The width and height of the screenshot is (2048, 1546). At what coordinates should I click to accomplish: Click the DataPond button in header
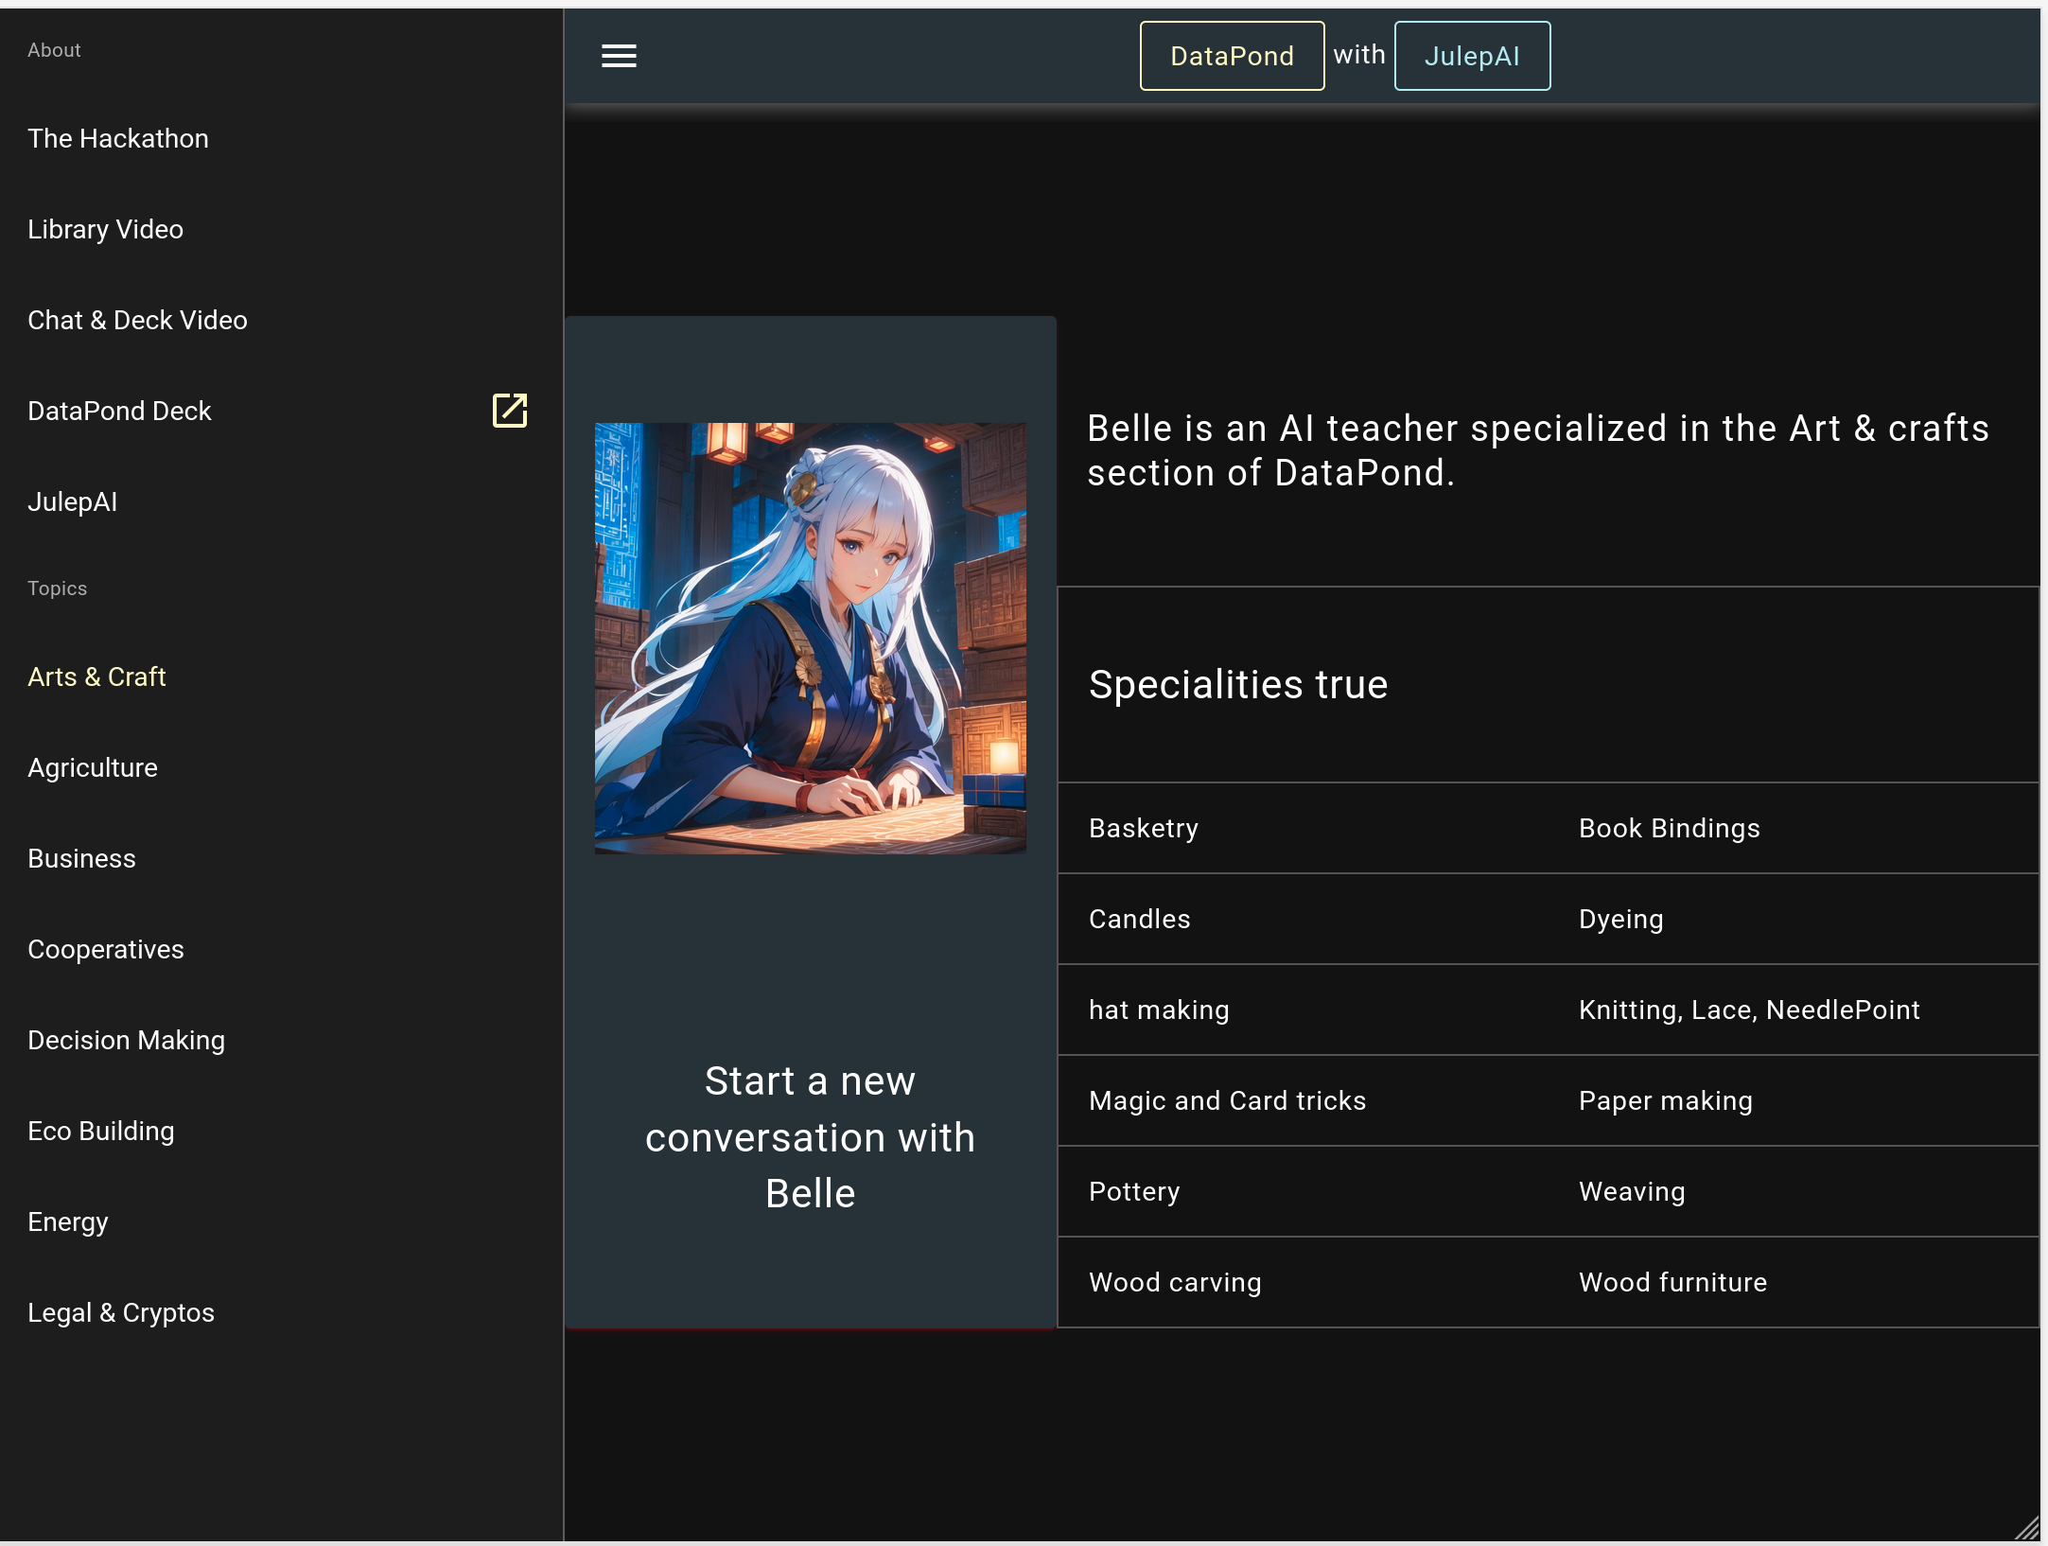click(1232, 56)
